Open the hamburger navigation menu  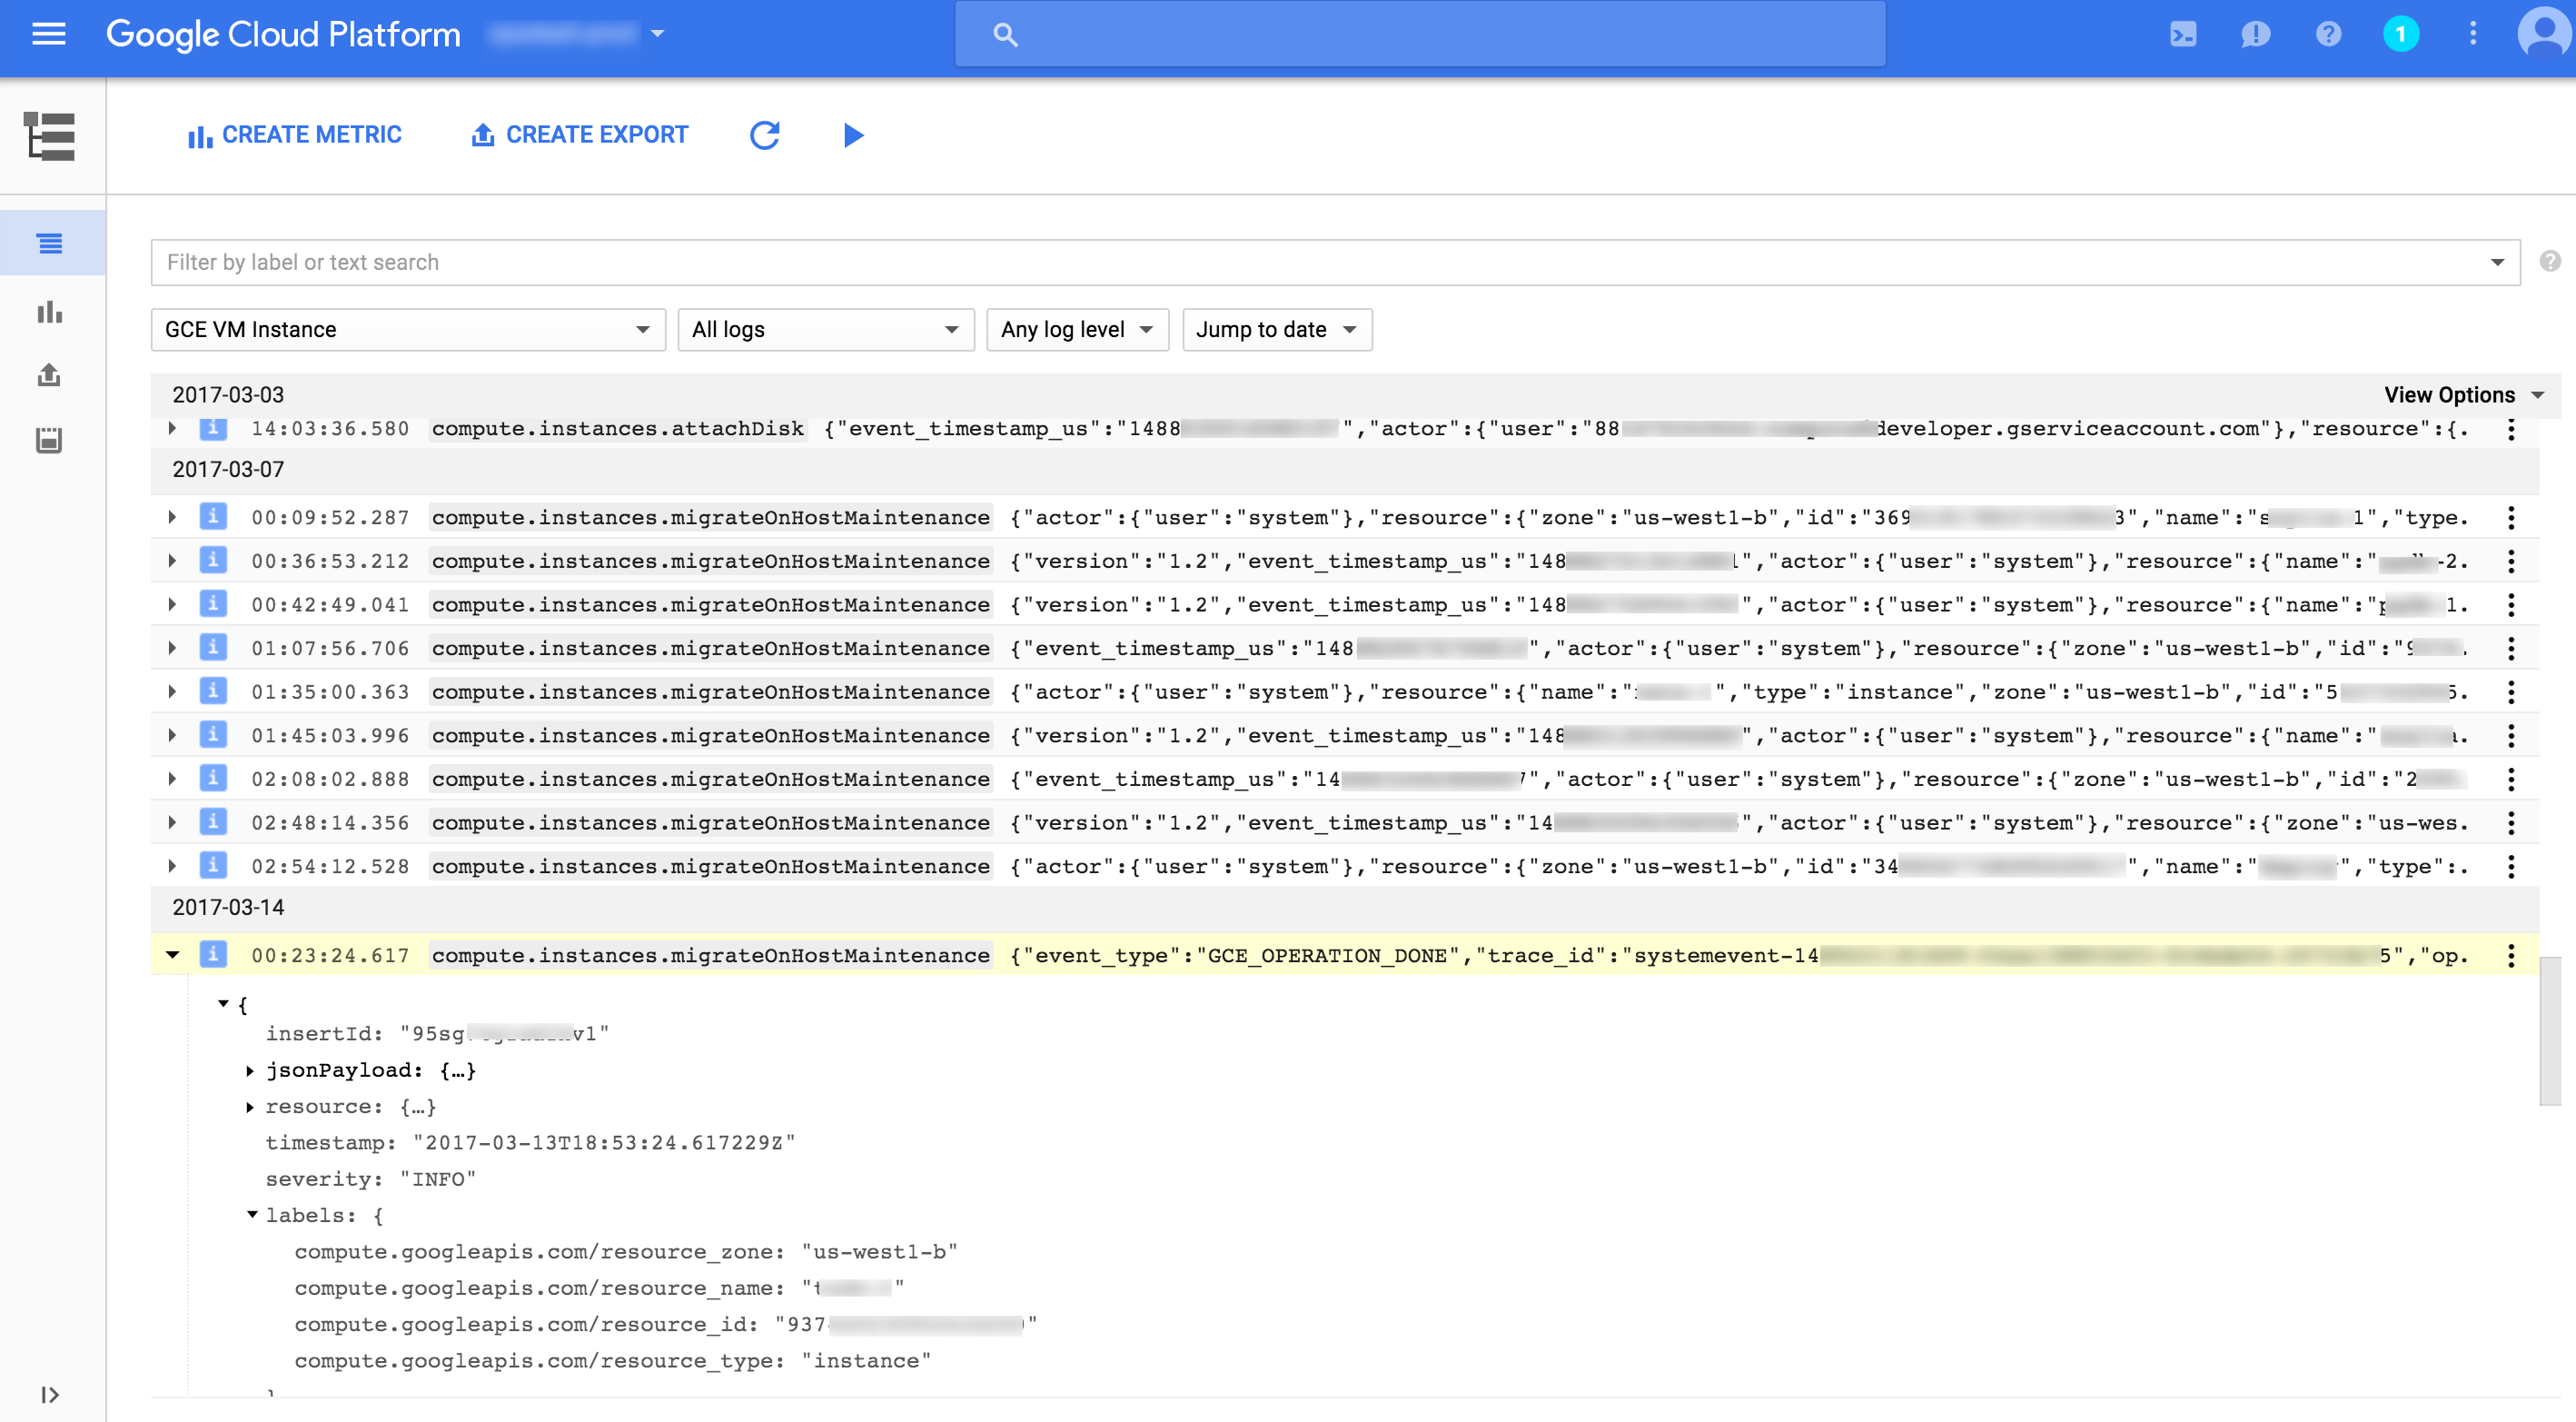click(x=49, y=34)
